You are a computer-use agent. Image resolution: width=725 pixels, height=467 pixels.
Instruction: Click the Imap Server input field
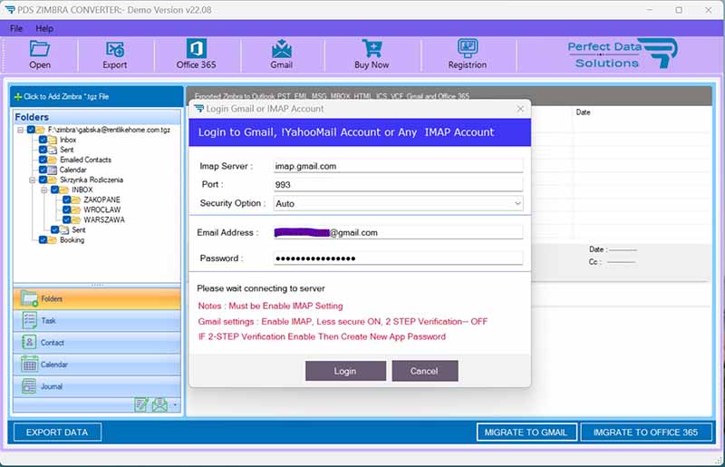click(398, 166)
